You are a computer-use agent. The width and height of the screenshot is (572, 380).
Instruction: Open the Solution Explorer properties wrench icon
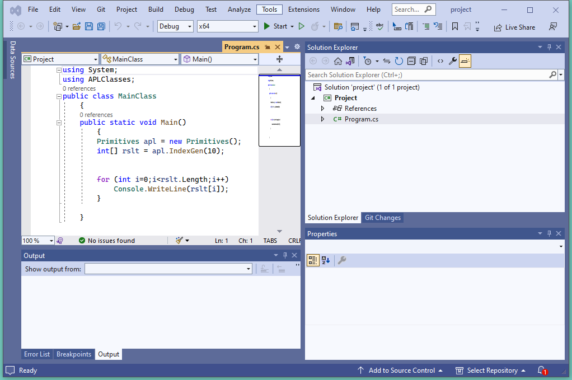click(x=453, y=61)
